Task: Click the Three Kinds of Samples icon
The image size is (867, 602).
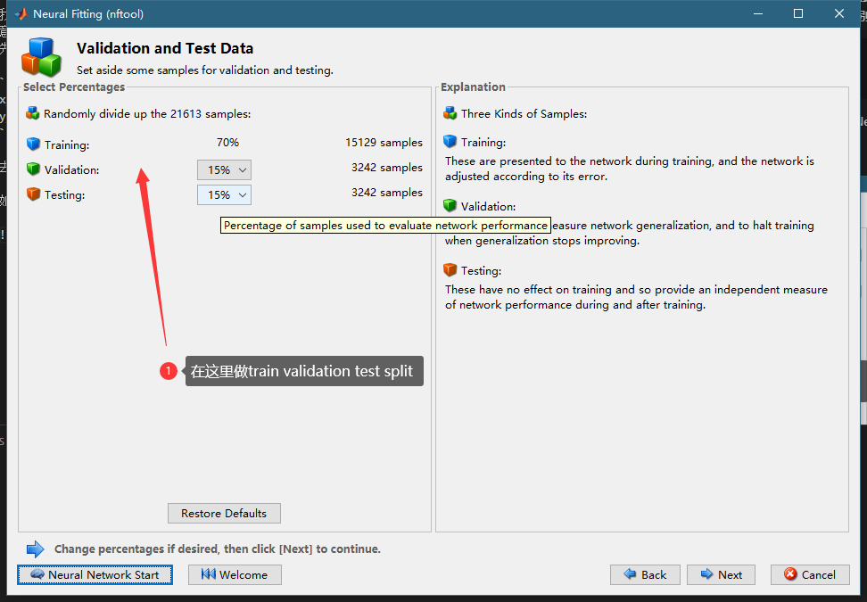Action: 450,113
